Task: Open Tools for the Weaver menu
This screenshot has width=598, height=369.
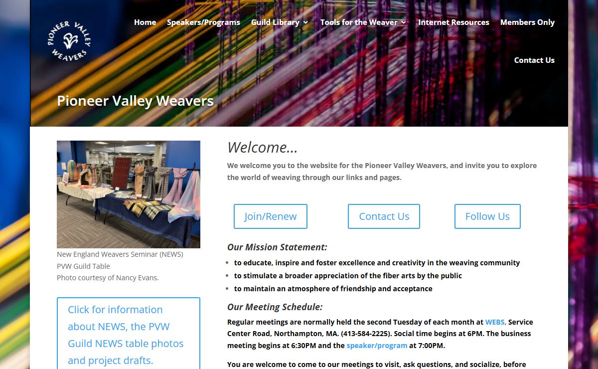Action: point(359,22)
